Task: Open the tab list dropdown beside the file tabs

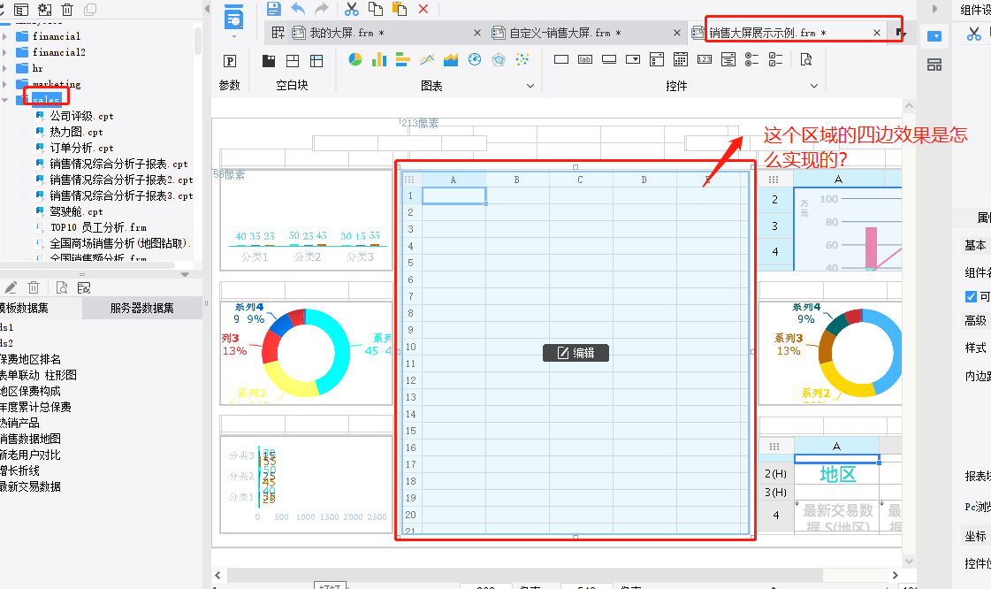Action: click(x=901, y=33)
